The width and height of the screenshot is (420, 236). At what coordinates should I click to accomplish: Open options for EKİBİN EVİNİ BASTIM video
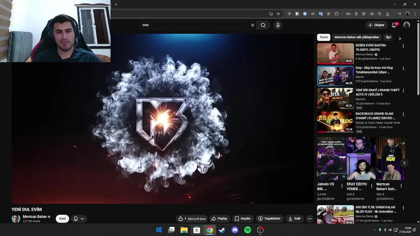click(403, 46)
